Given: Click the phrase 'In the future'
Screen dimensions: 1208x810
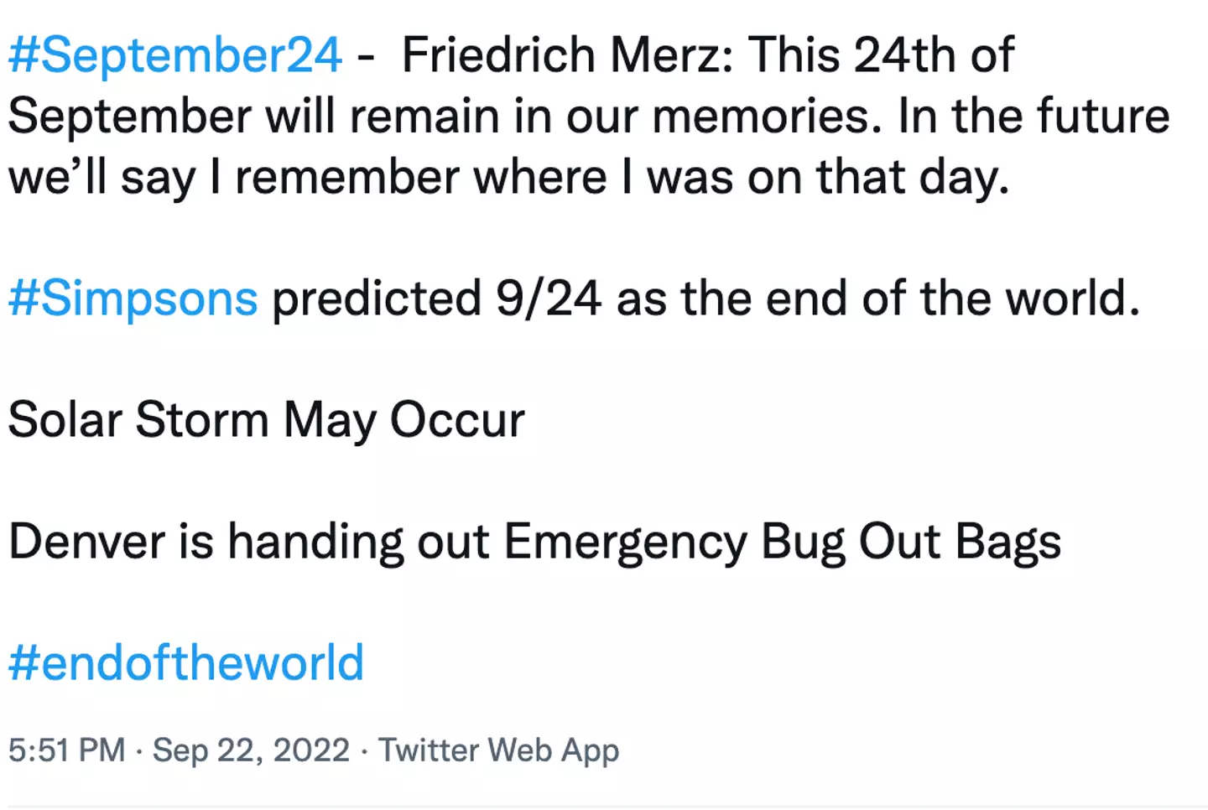Looking at the screenshot, I should pos(1034,116).
